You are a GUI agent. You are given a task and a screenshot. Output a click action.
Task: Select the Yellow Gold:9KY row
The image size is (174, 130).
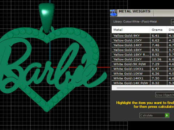tap(143, 36)
